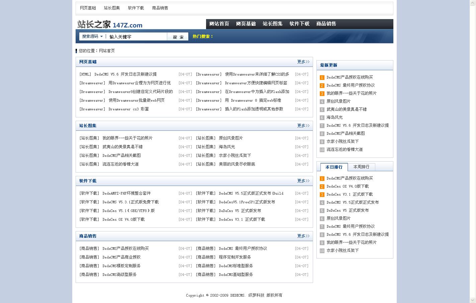Viewport: 476px width, 303px height.
Task: Open 海岛风光 in 站长图集 list
Action: (x=227, y=147)
